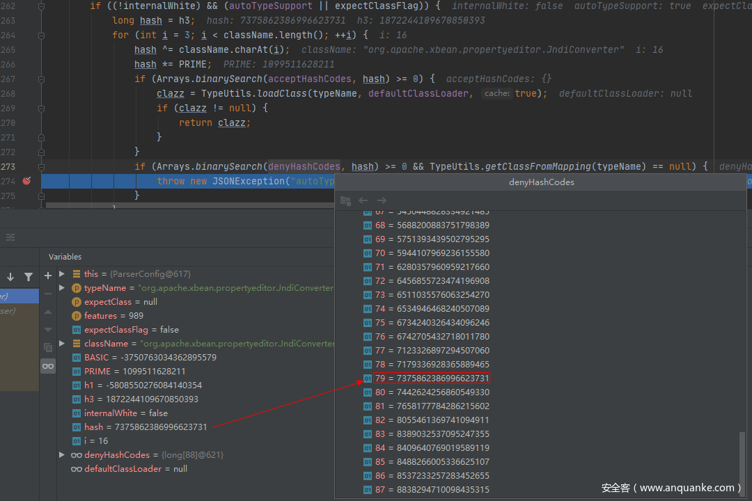The width and height of the screenshot is (752, 501).
Task: Toggle the fold marker at line 267
Action: (x=41, y=79)
